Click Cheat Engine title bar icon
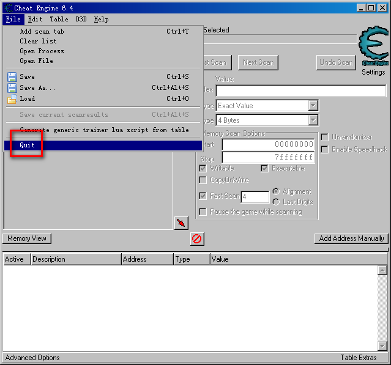Image resolution: width=391 pixels, height=365 pixels. click(x=8, y=7)
